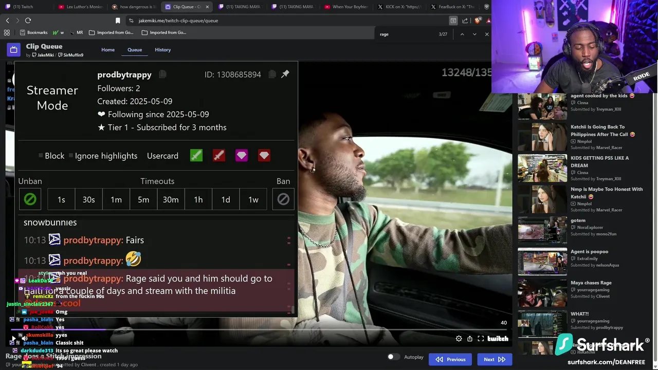Click the share icon in the video player
This screenshot has height=370, width=658.
[470, 339]
